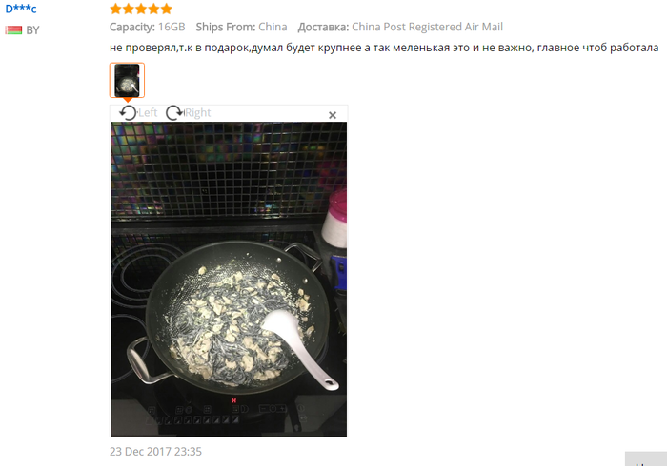
Task: Click the "Right" rotate label
Action: (198, 113)
